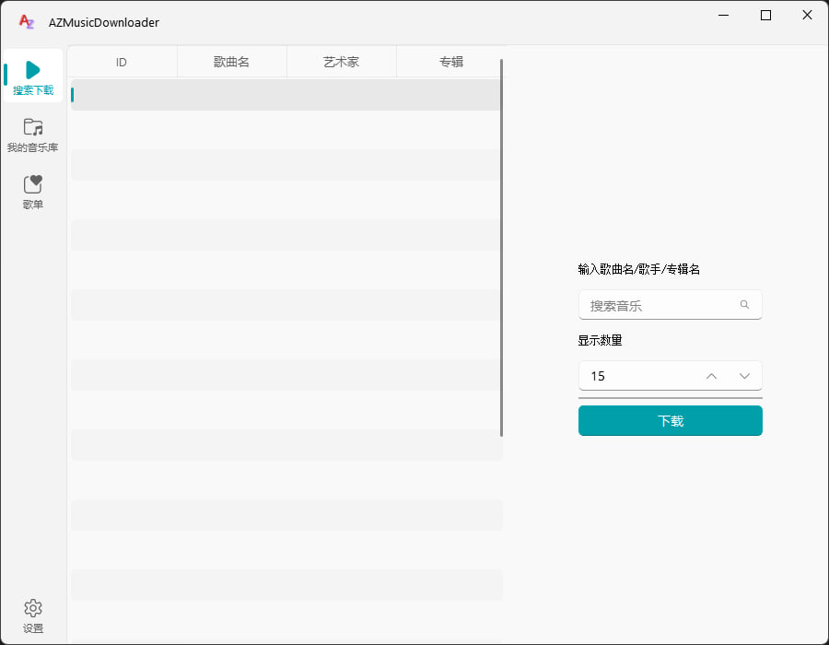Open 设置 settings page

coord(33,616)
